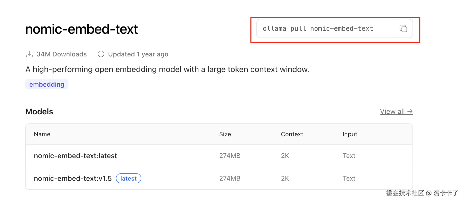Click Text input value in v1.5 row
The width and height of the screenshot is (464, 202).
pyautogui.click(x=349, y=179)
